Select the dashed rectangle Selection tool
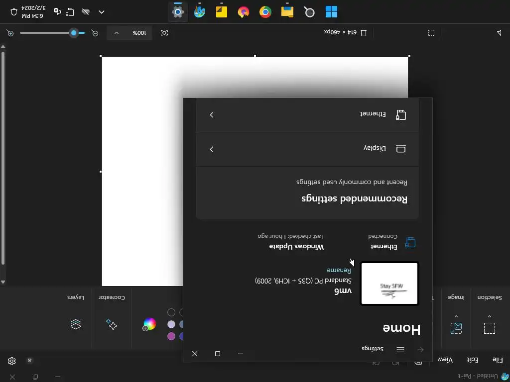Screen dimensions: 510x382 489,328
